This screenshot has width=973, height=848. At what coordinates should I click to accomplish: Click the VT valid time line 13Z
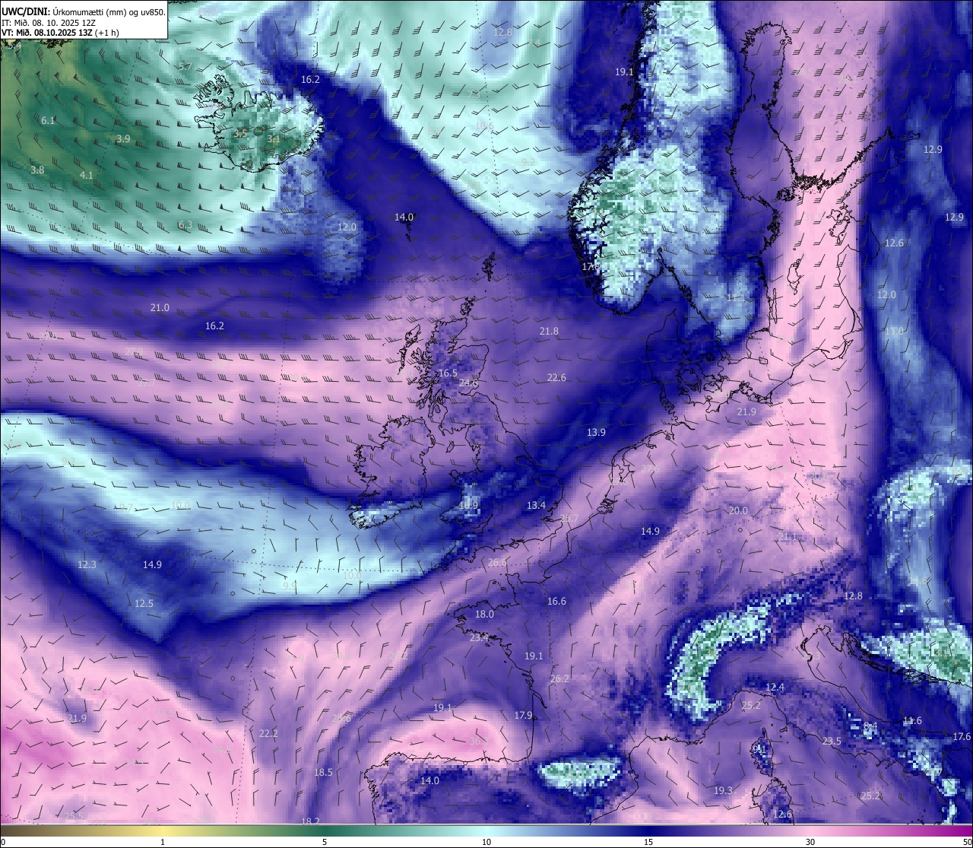(x=60, y=33)
